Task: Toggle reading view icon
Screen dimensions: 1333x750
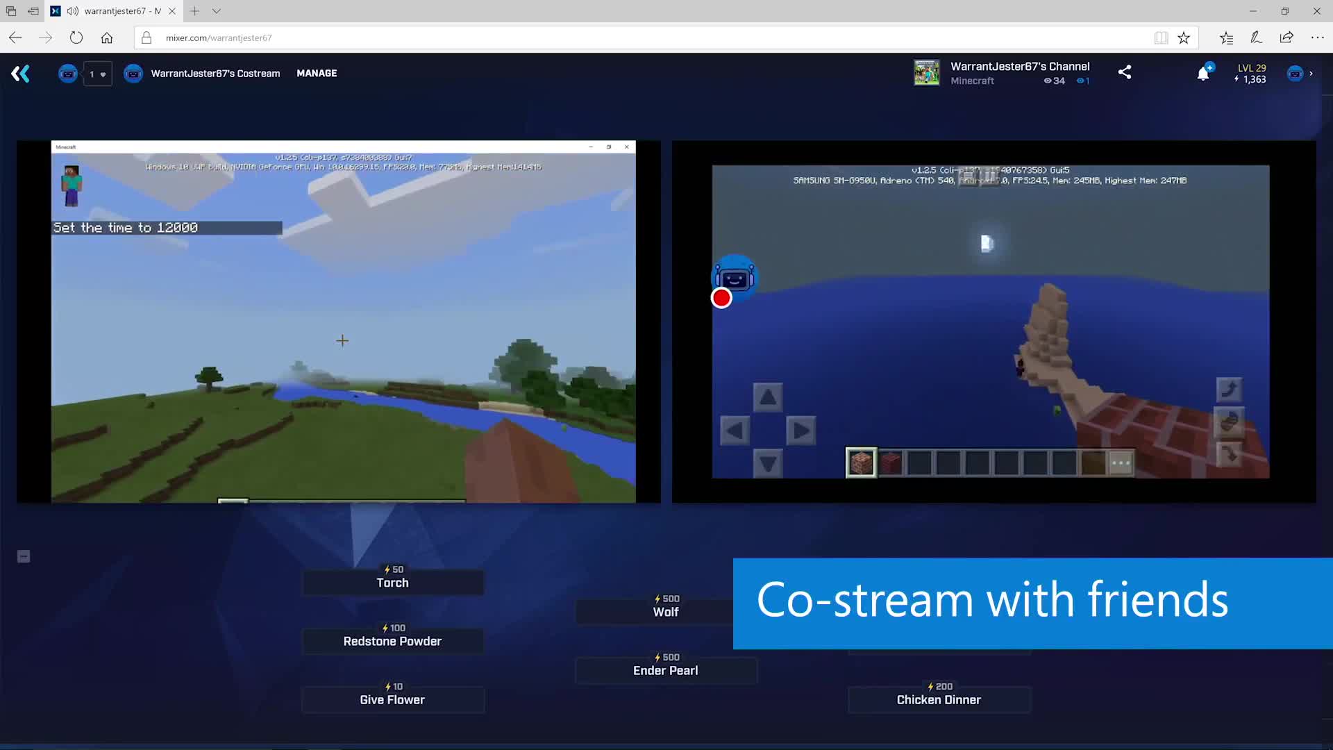Action: point(1161,37)
